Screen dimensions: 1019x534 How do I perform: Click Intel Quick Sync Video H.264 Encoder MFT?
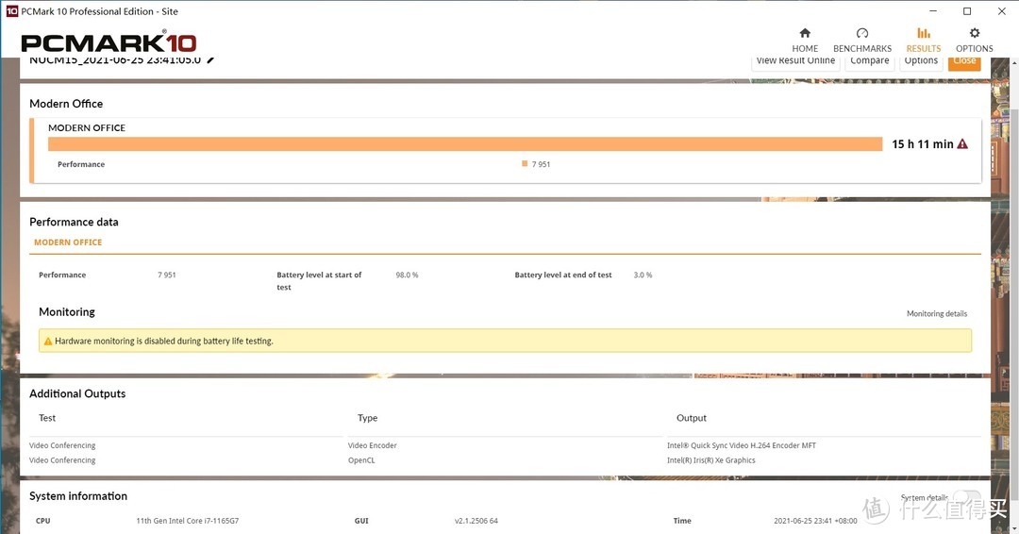pyautogui.click(x=741, y=445)
